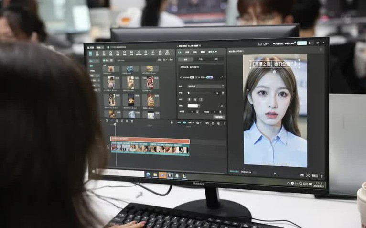Viewport: 366px width, 228px height.
Task: Open the Media tab in the top toolbar
Action: pyautogui.click(x=90, y=54)
